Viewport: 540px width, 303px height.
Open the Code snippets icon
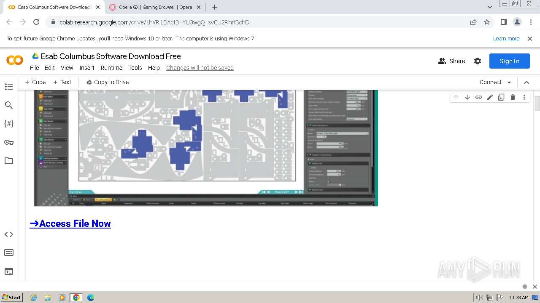pyautogui.click(x=9, y=234)
